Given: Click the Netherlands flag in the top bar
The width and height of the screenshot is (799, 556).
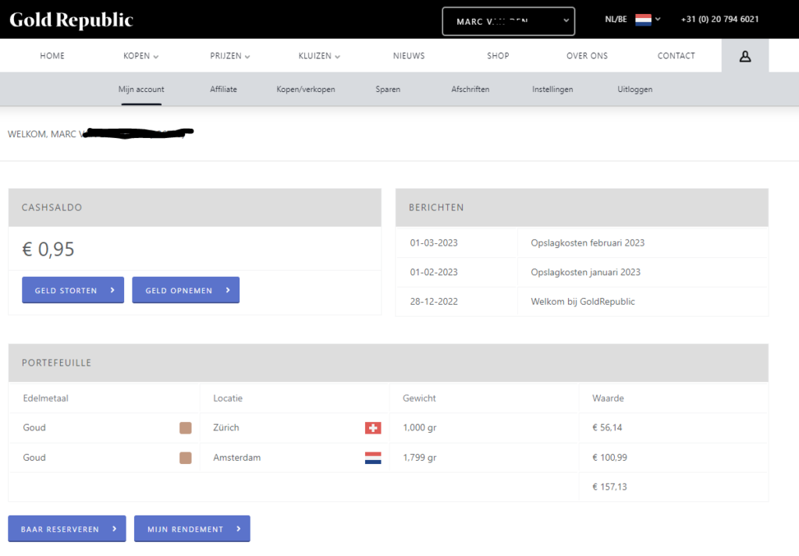Looking at the screenshot, I should (x=643, y=19).
